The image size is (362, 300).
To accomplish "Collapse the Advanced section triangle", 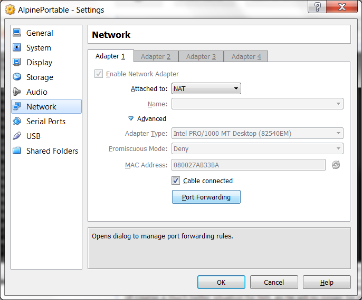I will (131, 118).
